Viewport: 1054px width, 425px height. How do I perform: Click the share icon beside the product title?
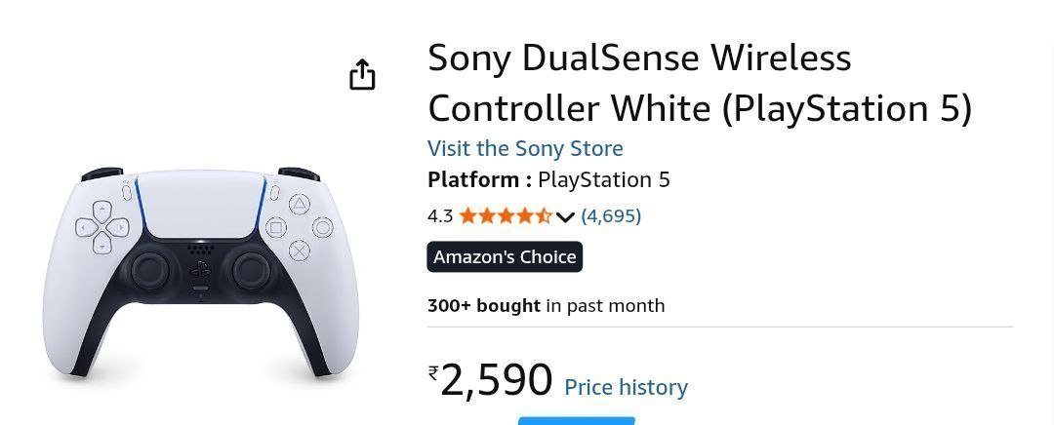[362, 74]
